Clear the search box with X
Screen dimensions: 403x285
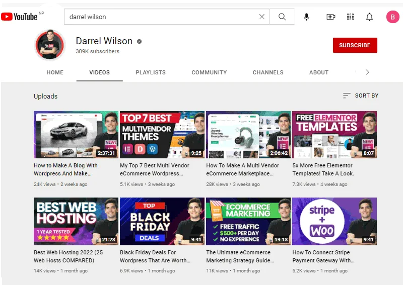click(x=261, y=17)
